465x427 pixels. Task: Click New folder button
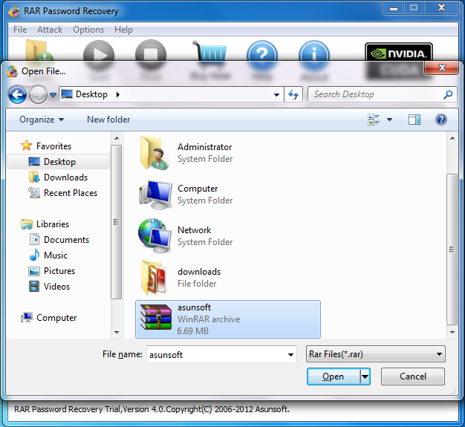point(108,120)
